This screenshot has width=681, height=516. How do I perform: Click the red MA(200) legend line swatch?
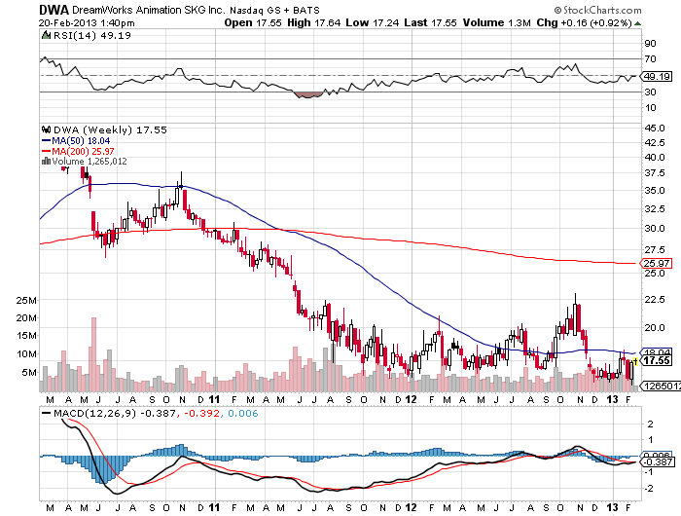[x=46, y=151]
